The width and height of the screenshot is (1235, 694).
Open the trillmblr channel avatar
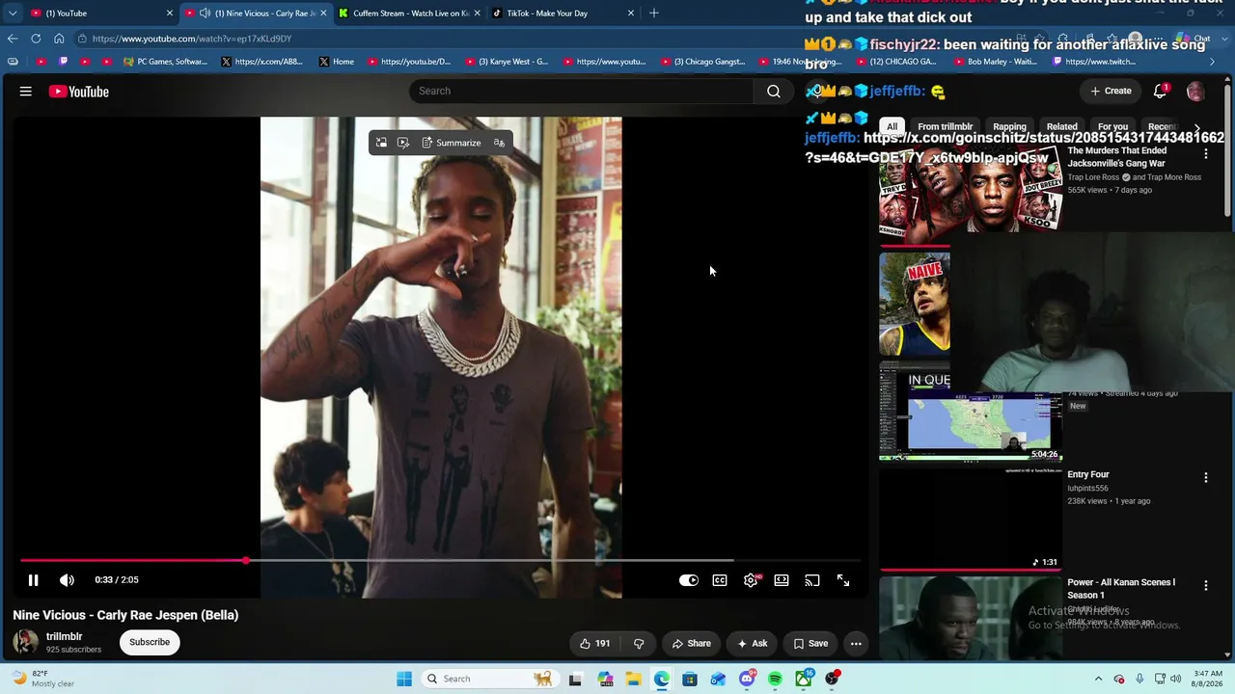click(26, 642)
